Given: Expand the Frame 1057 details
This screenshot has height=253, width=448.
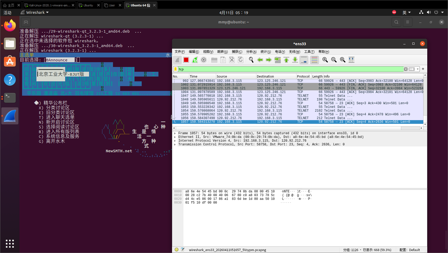Looking at the screenshot, I should 175,133.
